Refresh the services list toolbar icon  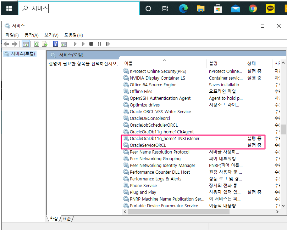pyautogui.click(x=37, y=44)
